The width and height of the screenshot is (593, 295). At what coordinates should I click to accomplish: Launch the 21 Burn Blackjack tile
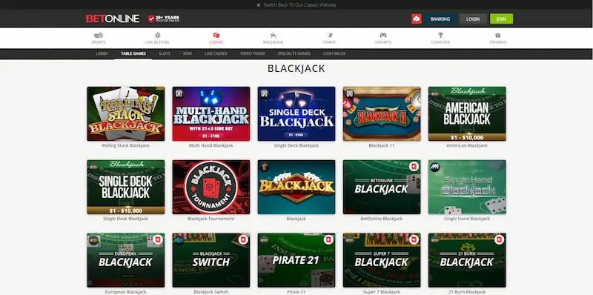(467, 260)
